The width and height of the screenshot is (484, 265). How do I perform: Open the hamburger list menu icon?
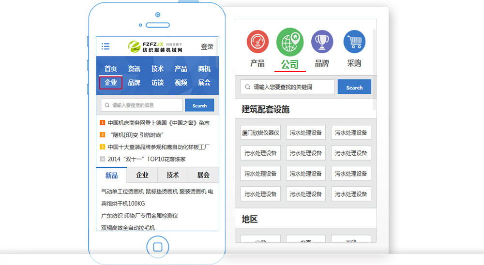pyautogui.click(x=106, y=46)
